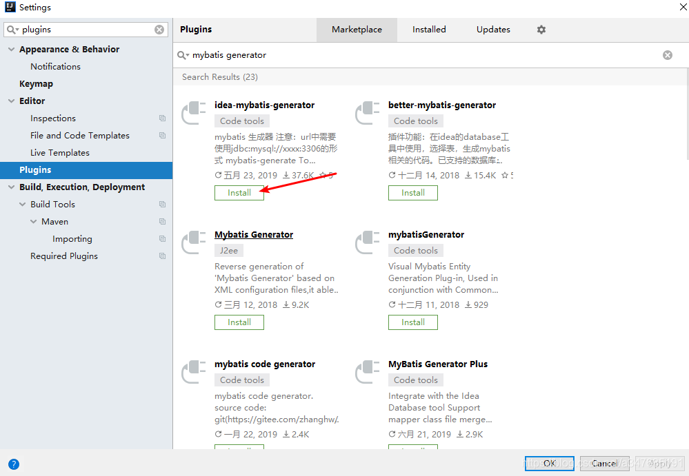Click Code tools tag under MyBatis Generator Plus

(x=416, y=380)
